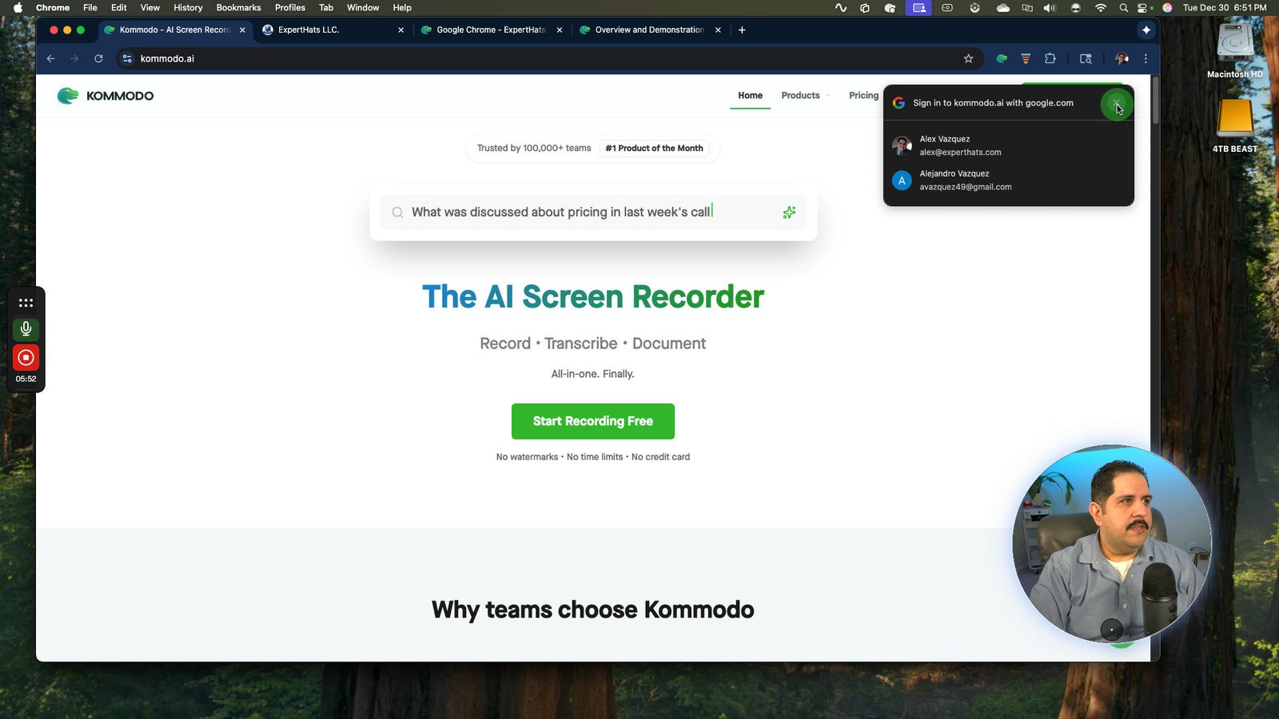1279x719 pixels.
Task: Open the Profiles menu
Action: tap(290, 7)
